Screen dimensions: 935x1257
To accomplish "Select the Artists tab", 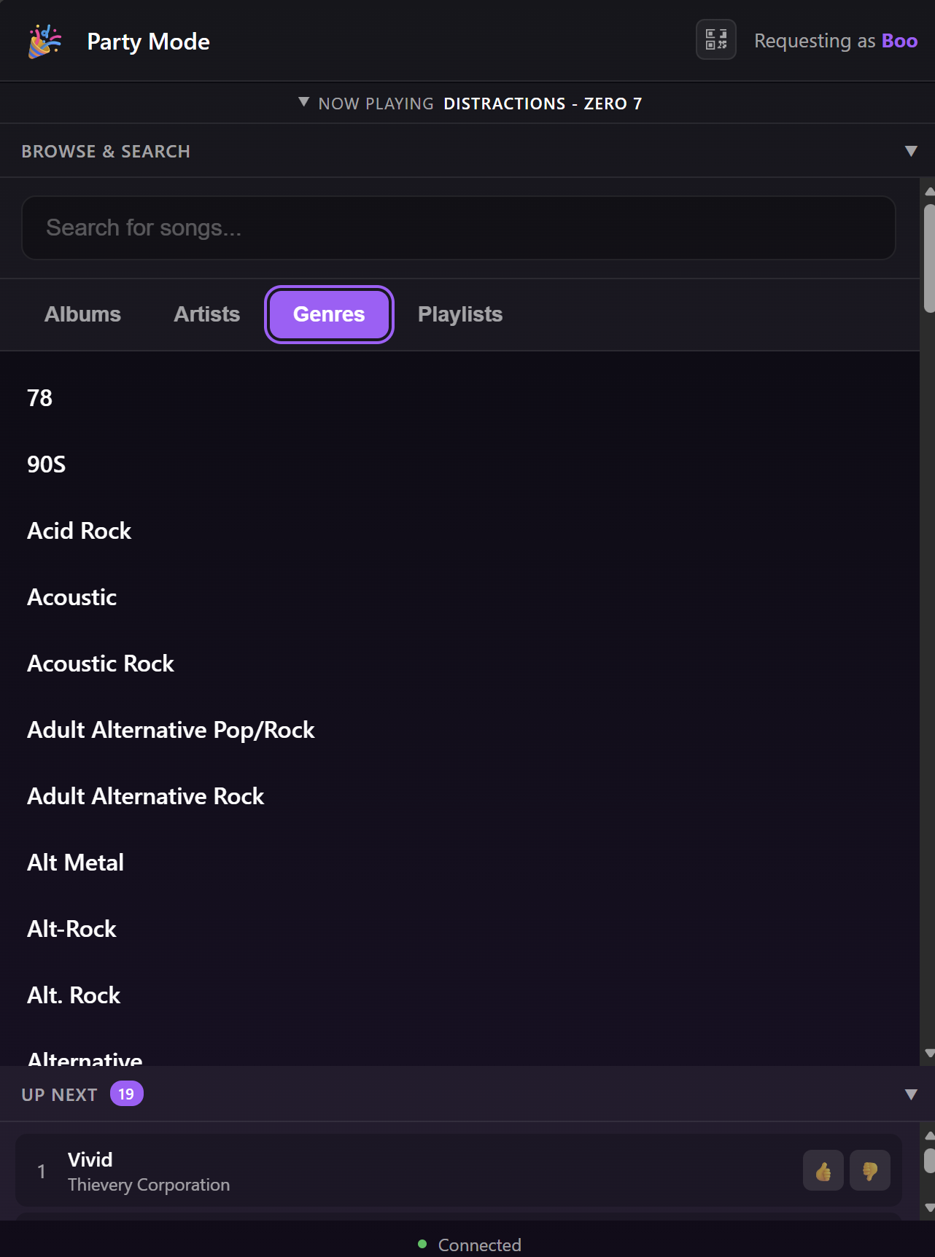I will coord(206,314).
